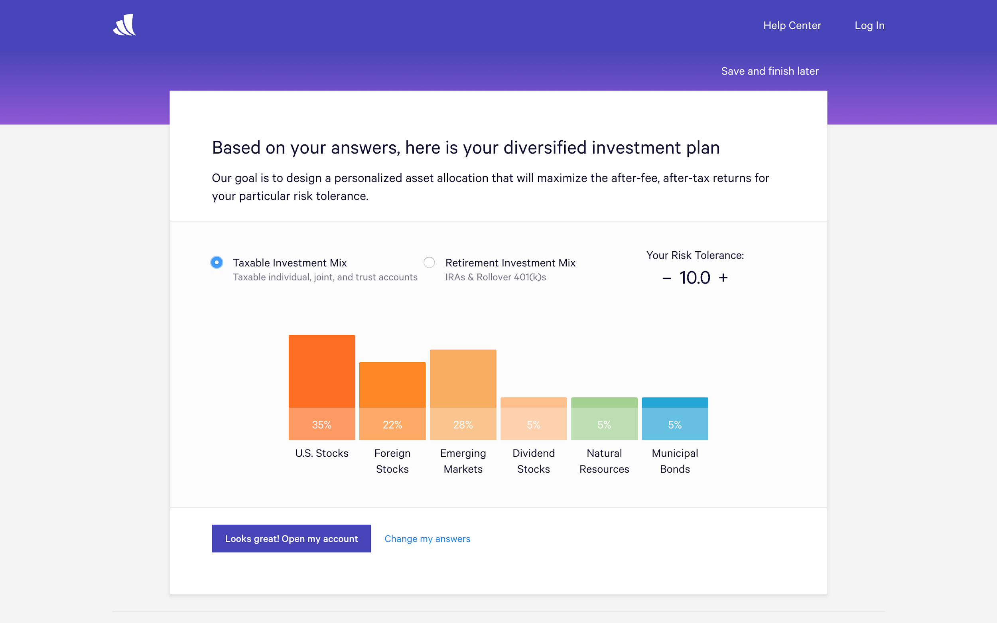Select the Retirement Investment Mix radio button

429,262
